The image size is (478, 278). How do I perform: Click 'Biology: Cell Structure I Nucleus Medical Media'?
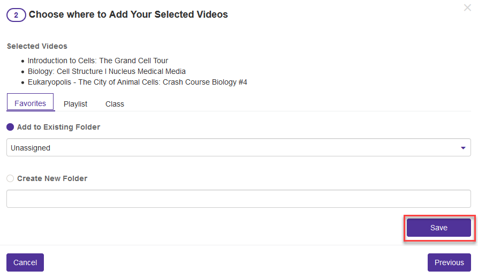point(107,71)
